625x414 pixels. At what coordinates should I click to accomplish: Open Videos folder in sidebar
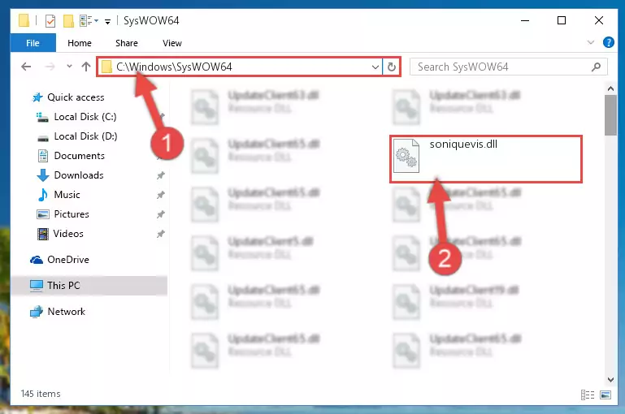[68, 234]
